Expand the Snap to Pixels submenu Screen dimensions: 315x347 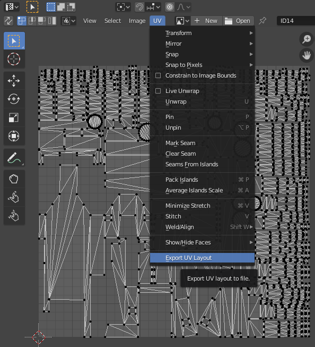(202, 65)
